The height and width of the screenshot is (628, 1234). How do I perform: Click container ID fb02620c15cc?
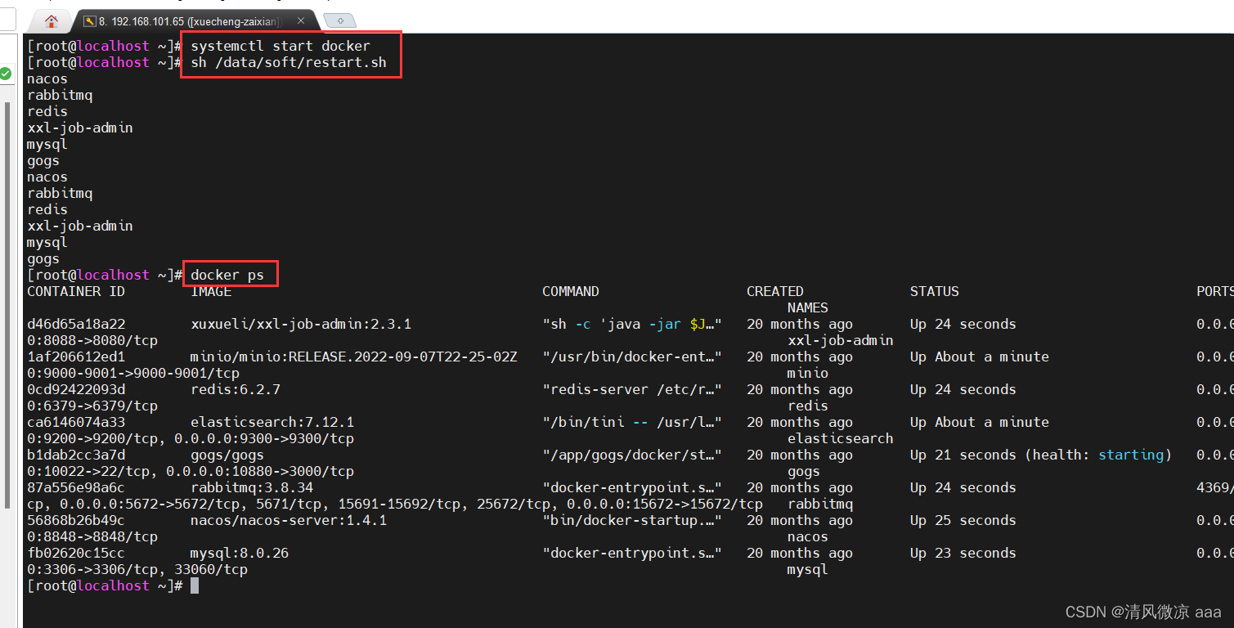(x=76, y=553)
